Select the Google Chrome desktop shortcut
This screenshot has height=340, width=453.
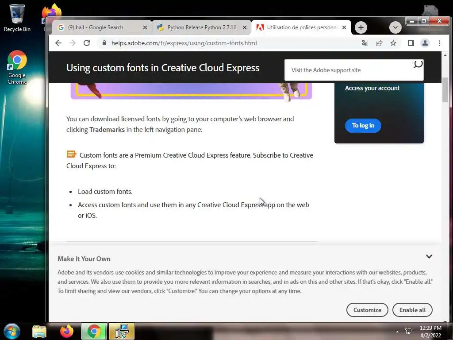(17, 68)
